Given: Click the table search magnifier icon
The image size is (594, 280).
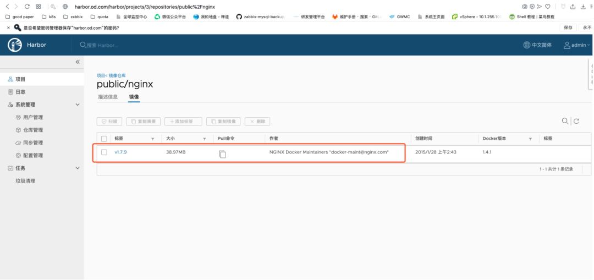Looking at the screenshot, I should [x=565, y=121].
